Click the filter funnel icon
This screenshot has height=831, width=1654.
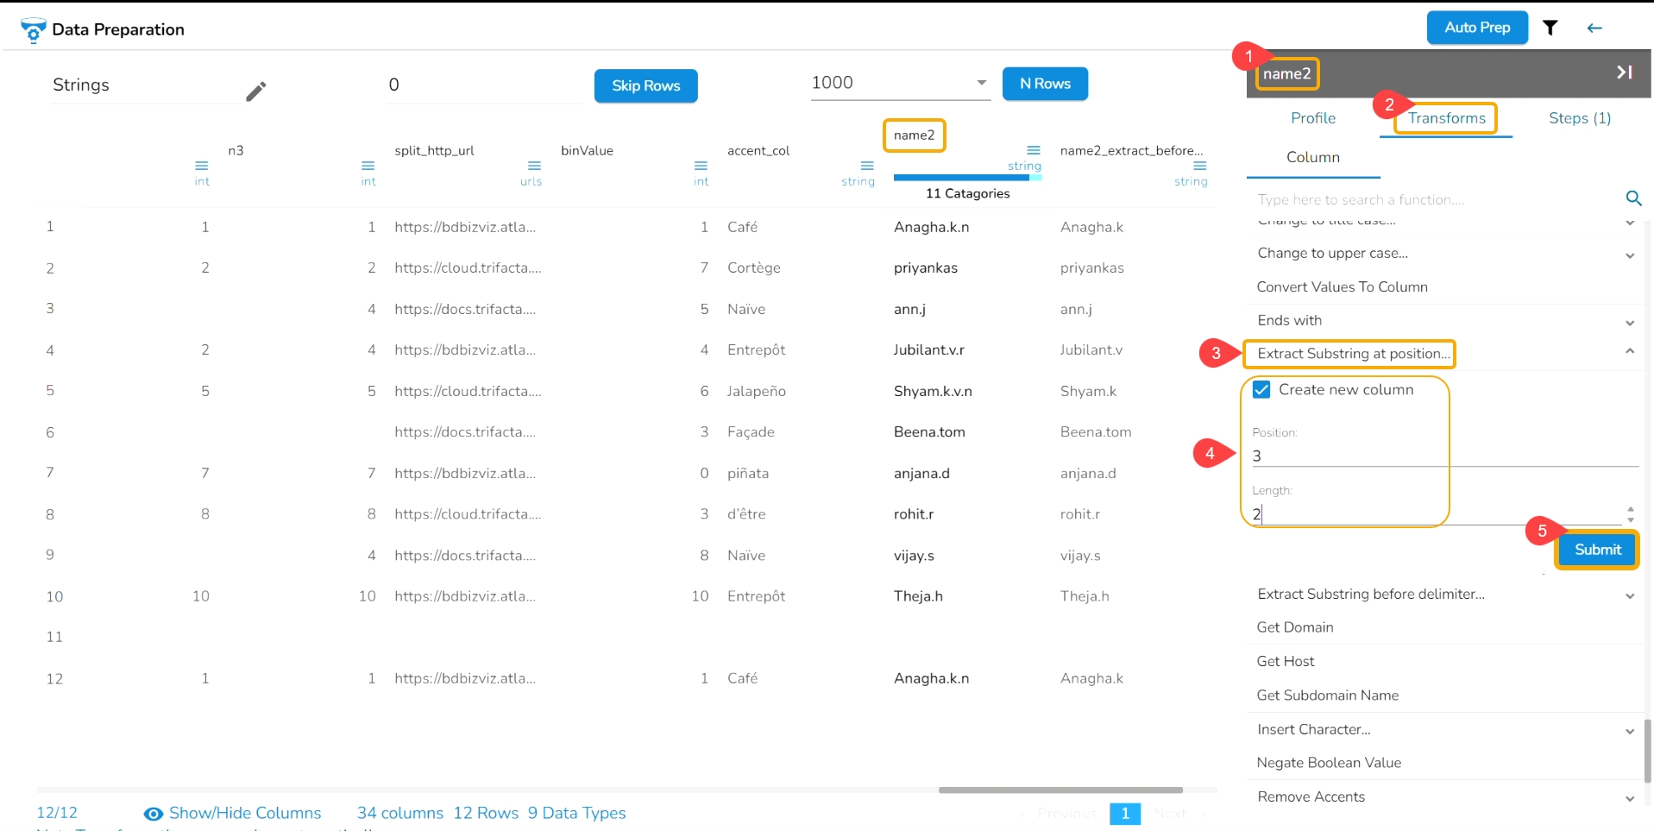coord(1550,28)
